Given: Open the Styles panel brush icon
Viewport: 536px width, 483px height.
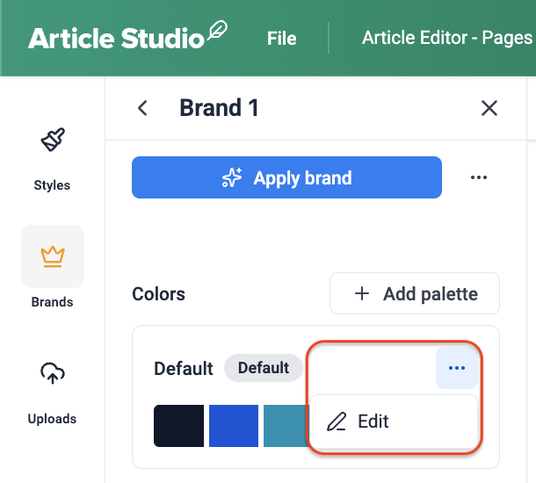Looking at the screenshot, I should tap(52, 141).
